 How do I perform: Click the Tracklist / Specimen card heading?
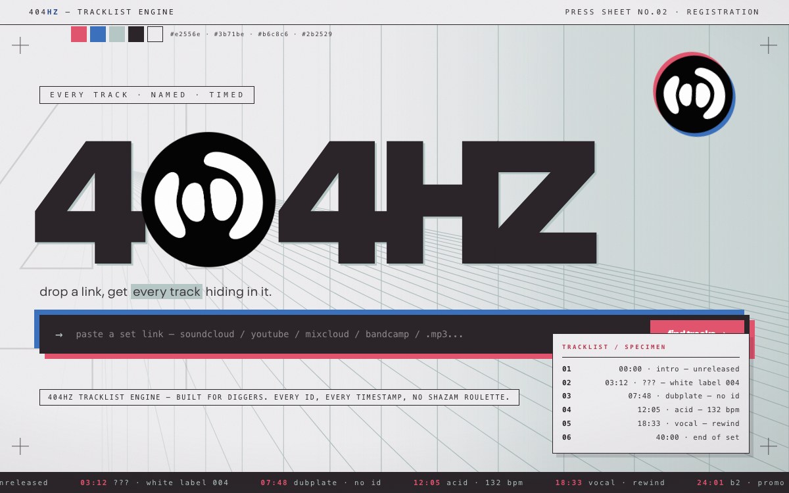pyautogui.click(x=614, y=347)
